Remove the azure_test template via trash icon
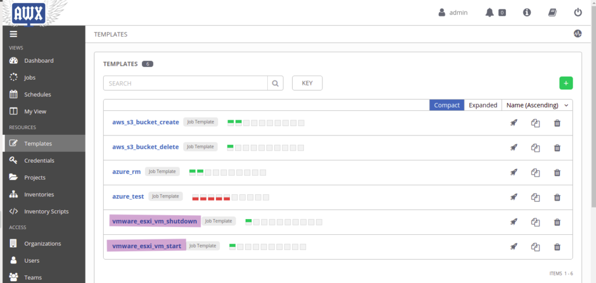Viewport: 596px width, 283px height. pos(557,197)
